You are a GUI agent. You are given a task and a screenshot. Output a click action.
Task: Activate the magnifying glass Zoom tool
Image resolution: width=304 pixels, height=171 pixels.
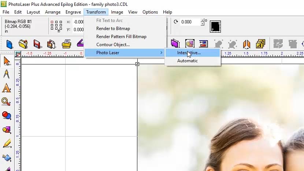6,102
